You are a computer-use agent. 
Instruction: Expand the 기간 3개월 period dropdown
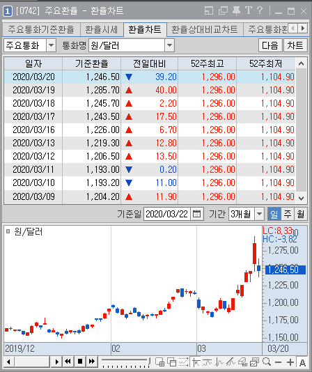[259, 214]
